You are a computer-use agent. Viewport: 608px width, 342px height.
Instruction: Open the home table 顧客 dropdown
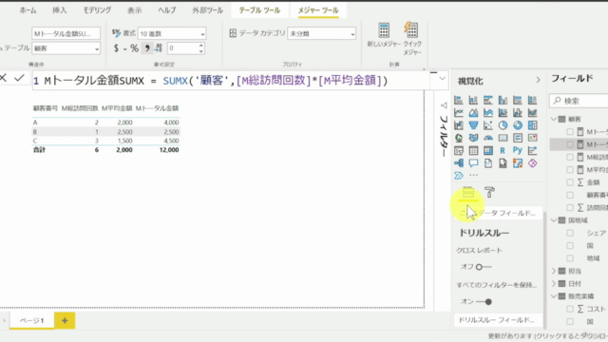point(66,48)
